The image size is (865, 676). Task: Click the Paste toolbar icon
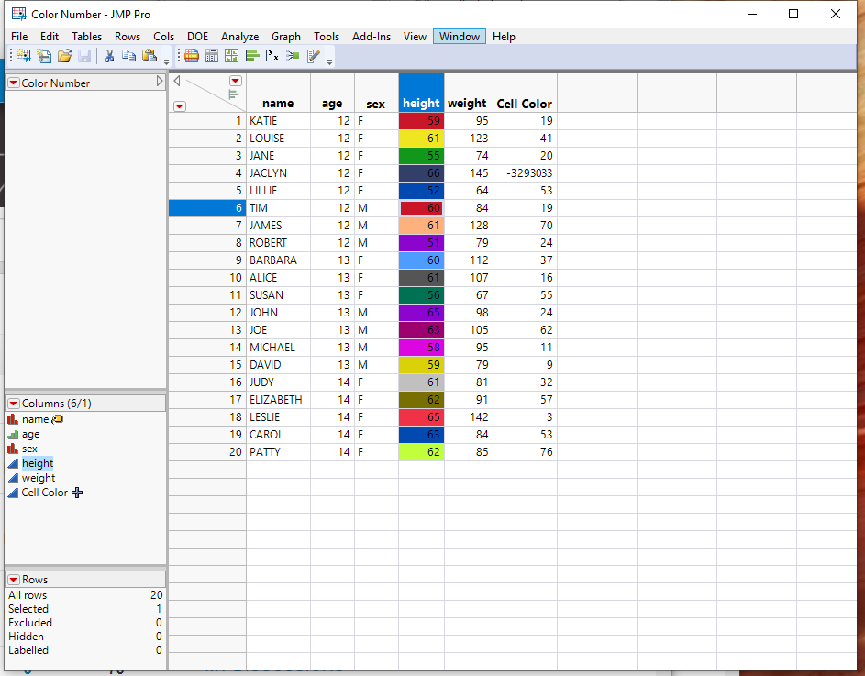tap(150, 55)
